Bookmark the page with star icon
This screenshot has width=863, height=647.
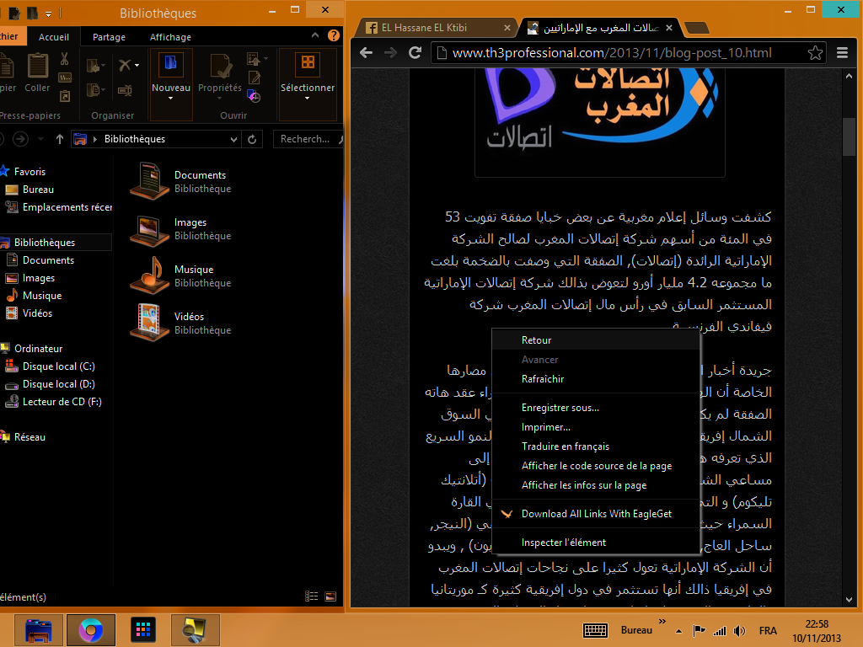(x=815, y=53)
